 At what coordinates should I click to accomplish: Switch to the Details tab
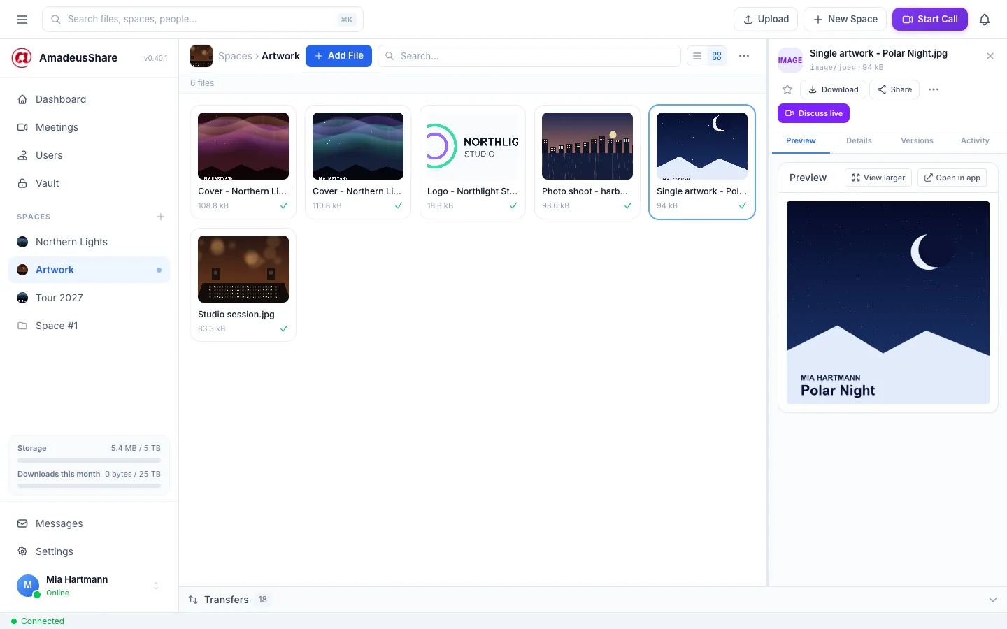pyautogui.click(x=859, y=141)
